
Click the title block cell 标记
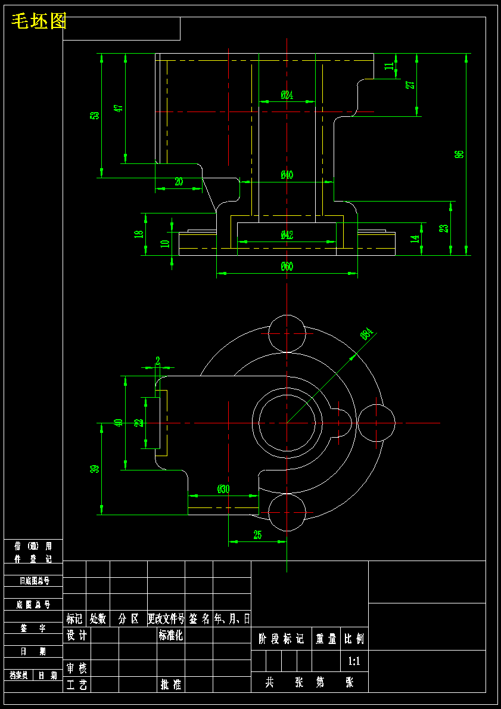tap(74, 619)
